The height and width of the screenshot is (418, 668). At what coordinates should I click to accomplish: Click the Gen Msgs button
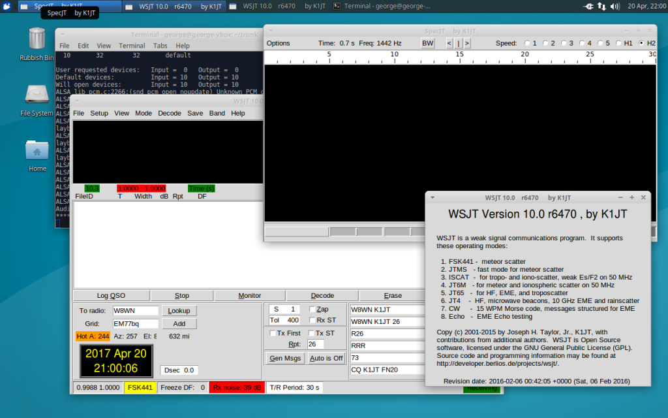tap(285, 359)
